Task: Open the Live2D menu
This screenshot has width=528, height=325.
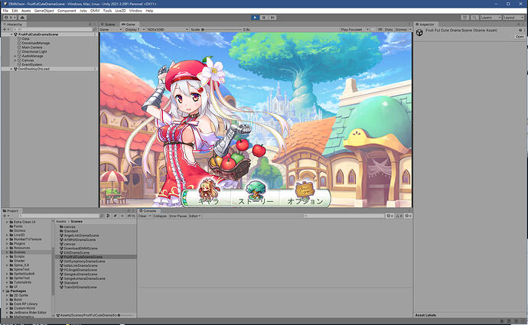Action: 120,11
